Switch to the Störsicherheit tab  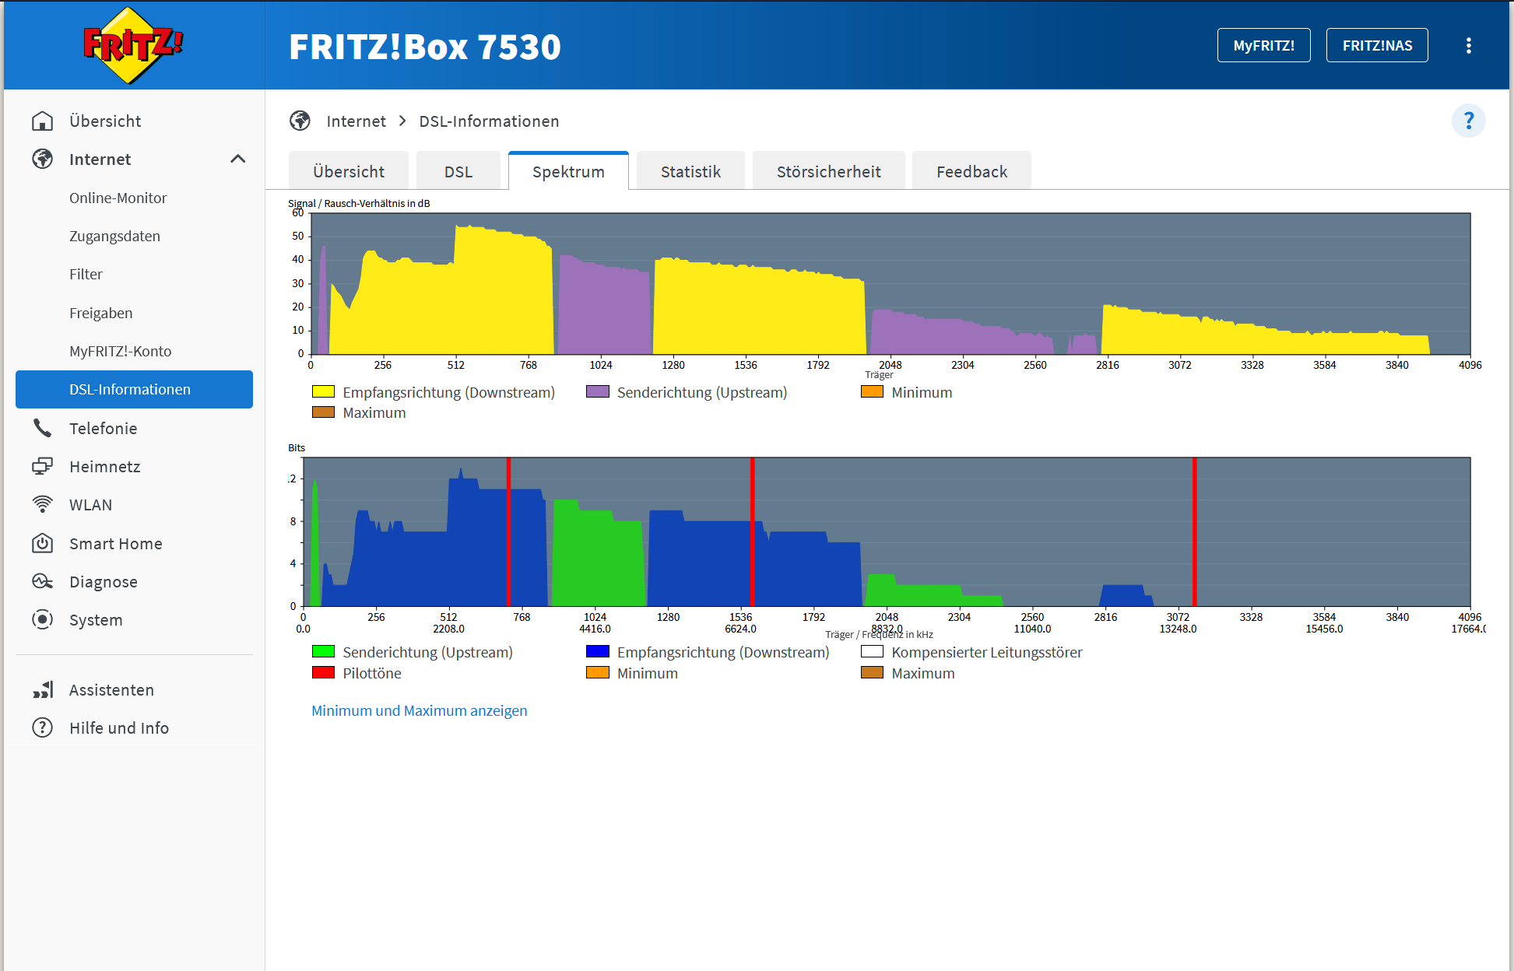(828, 172)
